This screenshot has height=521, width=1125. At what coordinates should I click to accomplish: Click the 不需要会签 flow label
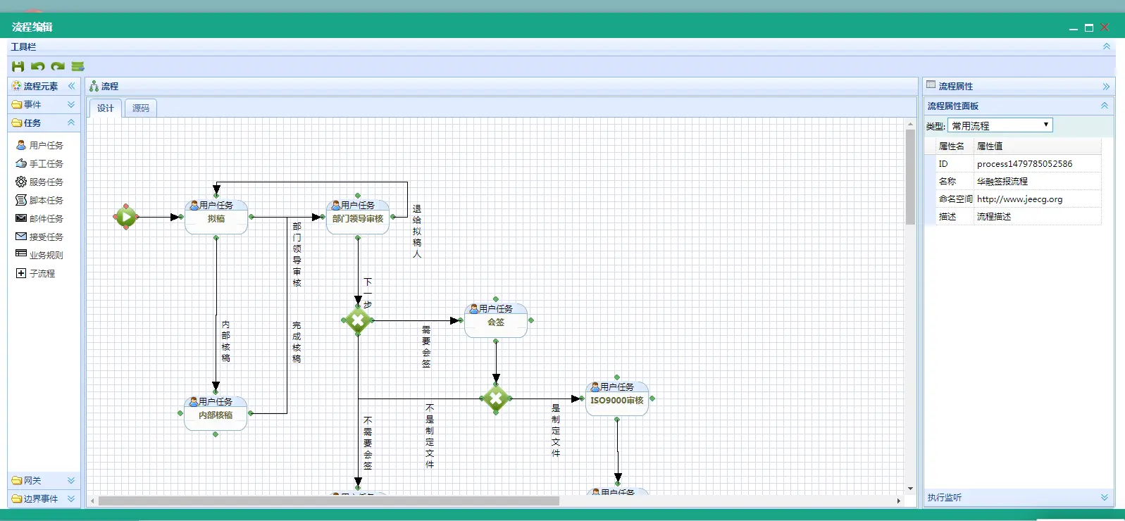point(368,443)
